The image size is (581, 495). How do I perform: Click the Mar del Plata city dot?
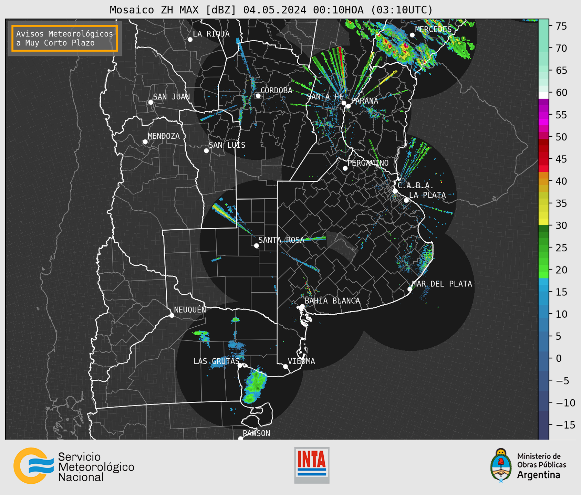tap(410, 289)
